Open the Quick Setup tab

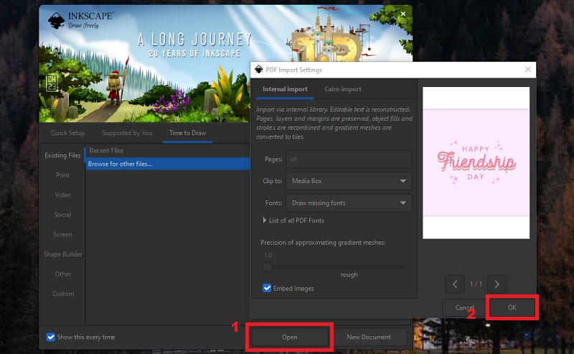[x=67, y=133]
